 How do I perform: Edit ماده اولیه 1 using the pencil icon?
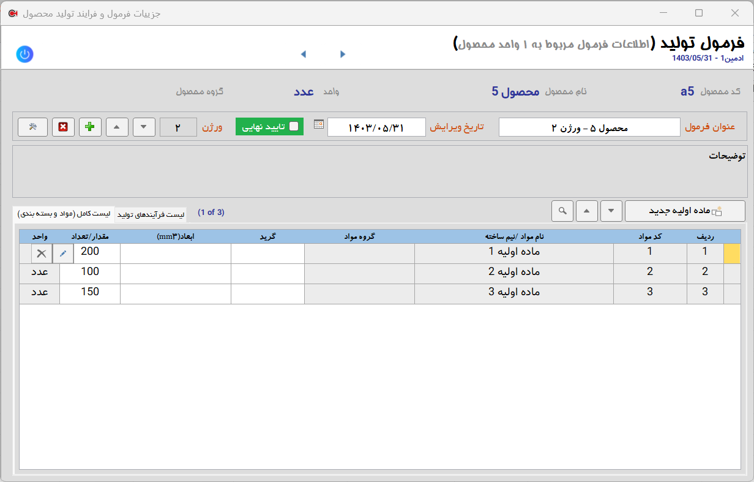coord(63,252)
